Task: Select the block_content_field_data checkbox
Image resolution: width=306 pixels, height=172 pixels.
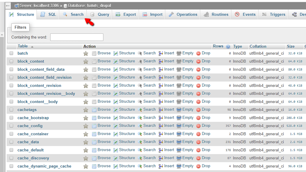Action: 11,69
